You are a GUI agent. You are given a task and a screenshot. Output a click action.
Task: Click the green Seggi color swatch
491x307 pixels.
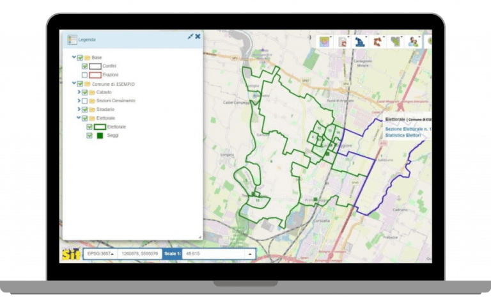coord(100,136)
